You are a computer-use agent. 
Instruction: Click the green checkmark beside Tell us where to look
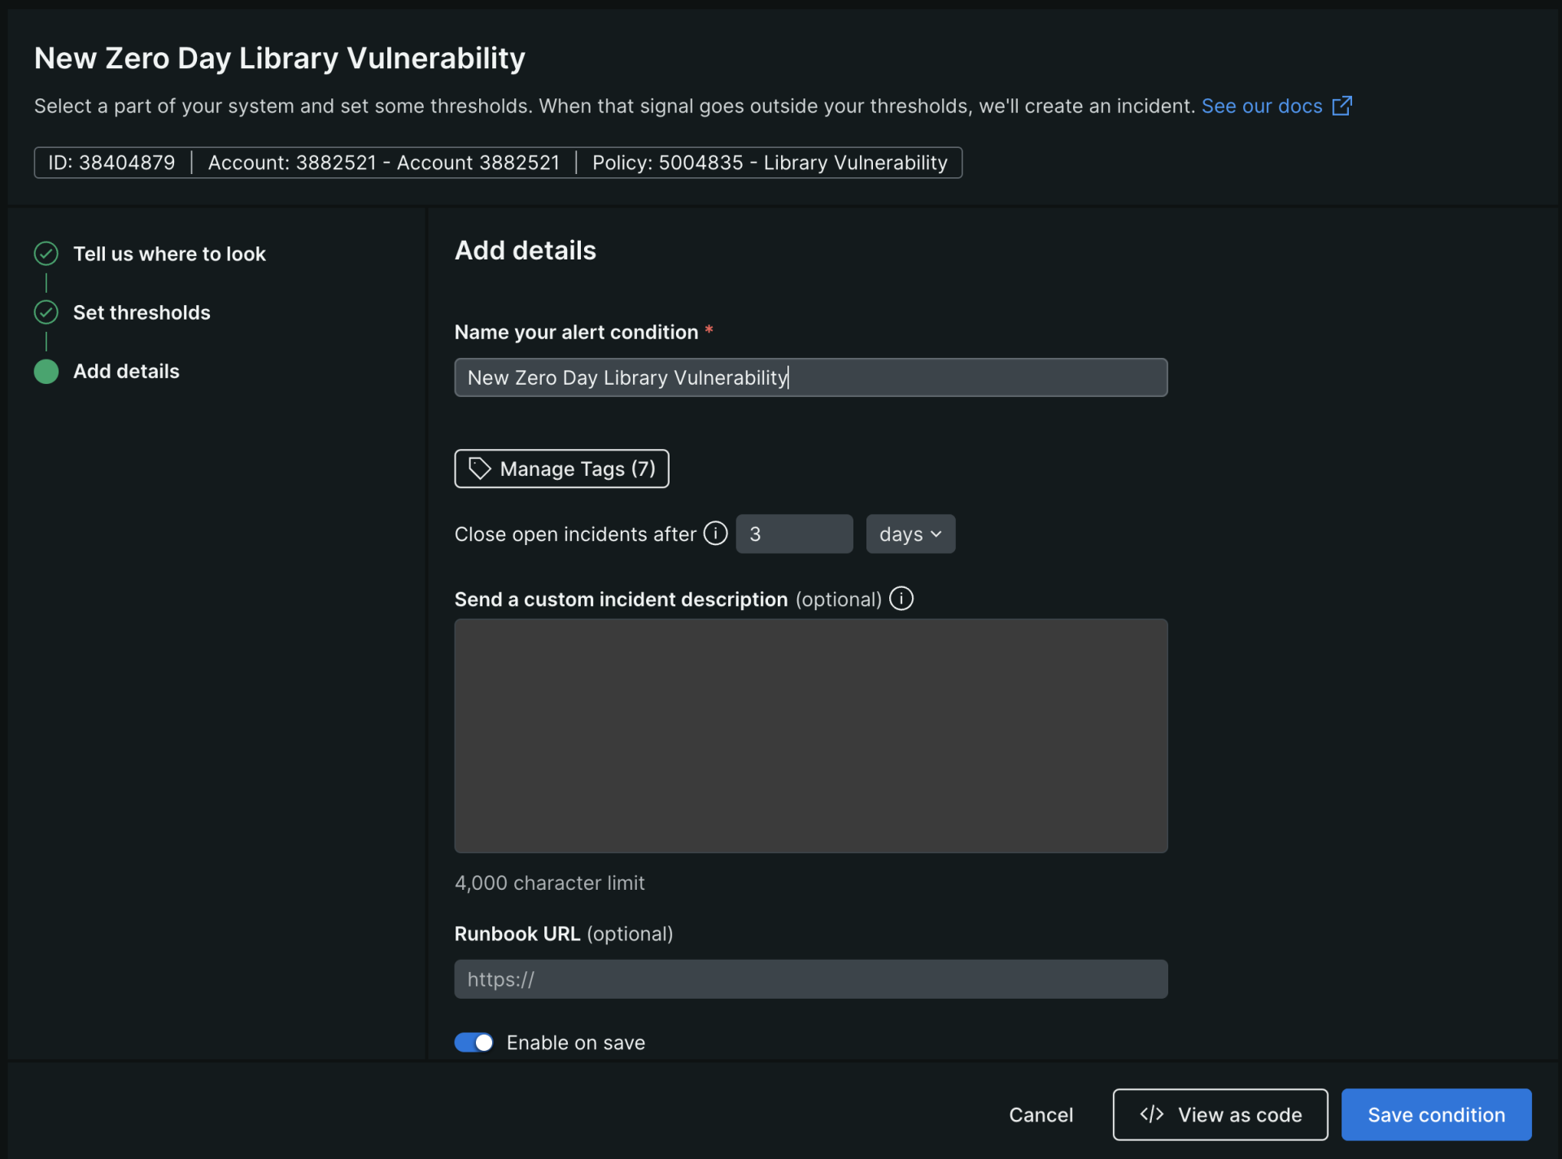point(46,253)
